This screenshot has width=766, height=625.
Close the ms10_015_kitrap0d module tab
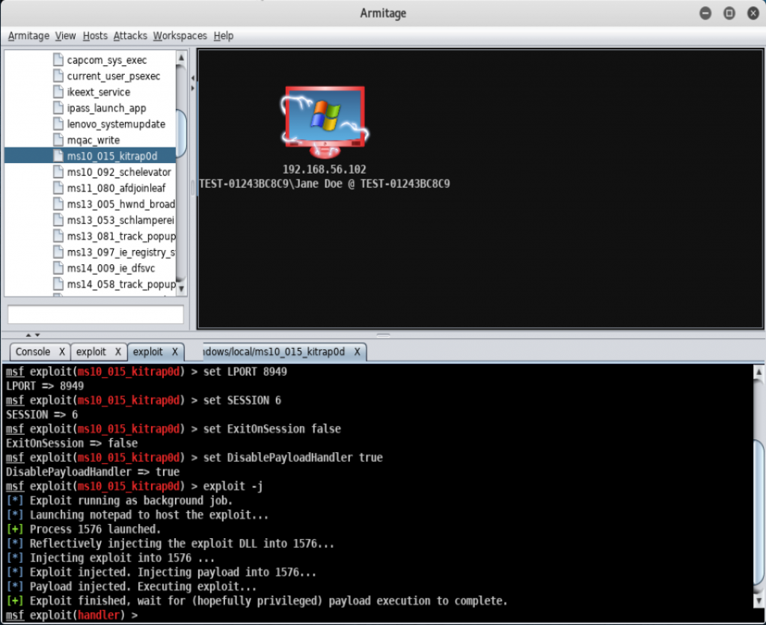point(357,352)
